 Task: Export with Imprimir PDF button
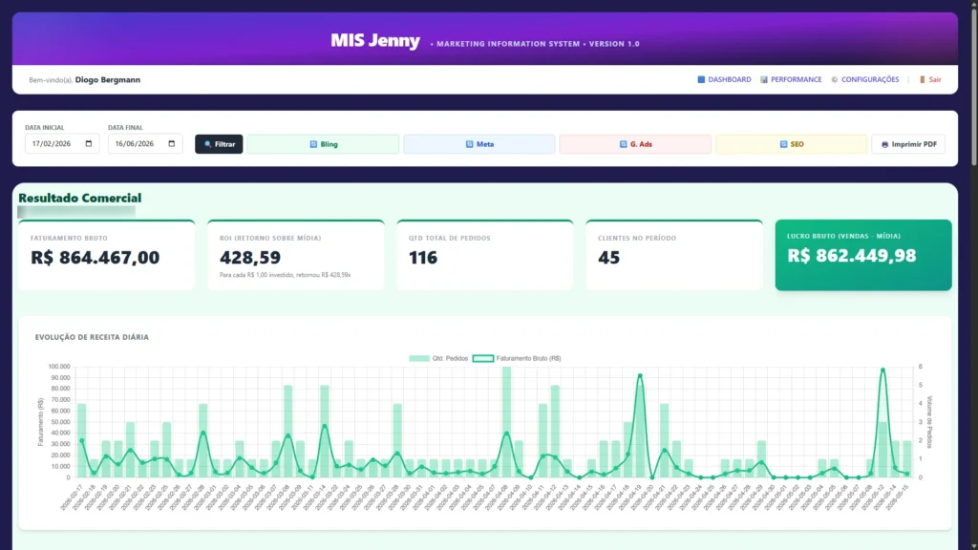pos(908,144)
